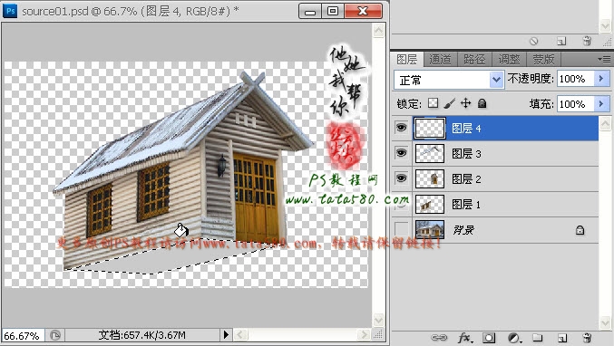Screen dimensions: 614x346
Task: Click canvas vertical scrollbar down arrow
Action: coord(378,320)
